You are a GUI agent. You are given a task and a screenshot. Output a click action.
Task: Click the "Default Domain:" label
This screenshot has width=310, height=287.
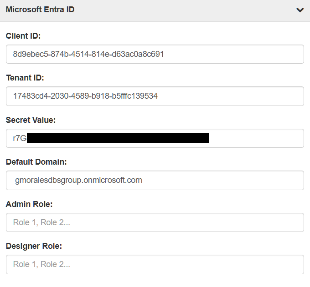[36, 161]
